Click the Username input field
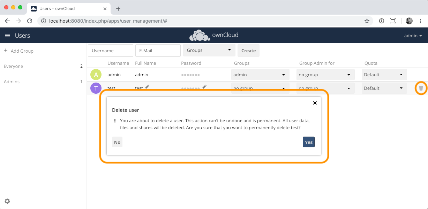Screen dimensions: 428x209 pyautogui.click(x=110, y=50)
